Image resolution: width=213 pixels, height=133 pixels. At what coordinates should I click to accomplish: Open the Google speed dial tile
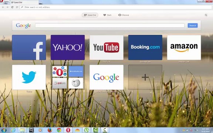pos(106,77)
